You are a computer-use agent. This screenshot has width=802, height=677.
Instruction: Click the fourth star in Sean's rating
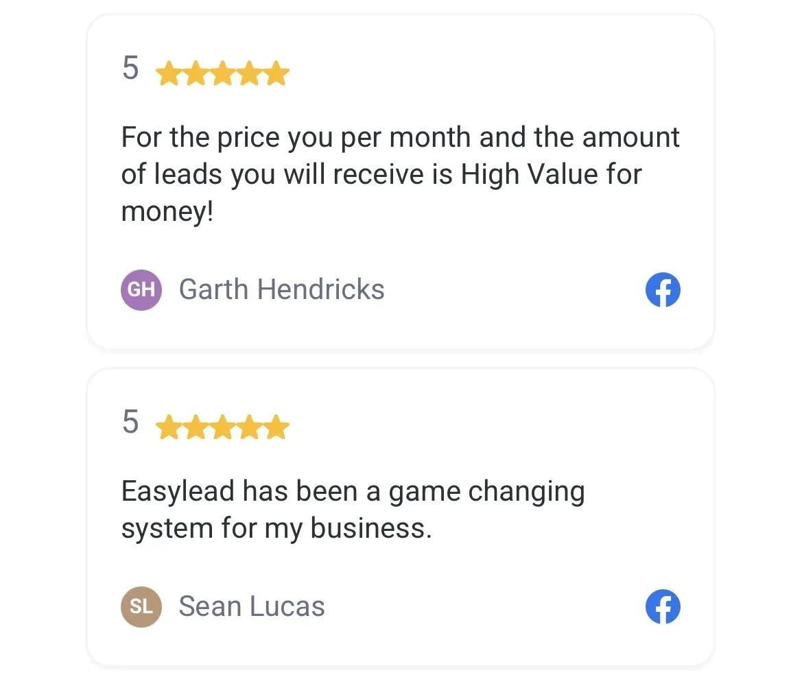pos(250,427)
